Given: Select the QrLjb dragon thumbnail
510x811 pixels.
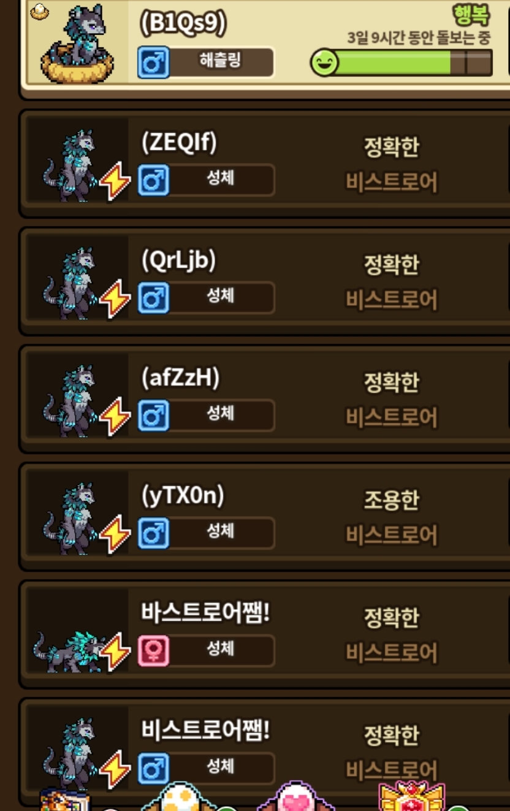Looking at the screenshot, I should coord(70,283).
